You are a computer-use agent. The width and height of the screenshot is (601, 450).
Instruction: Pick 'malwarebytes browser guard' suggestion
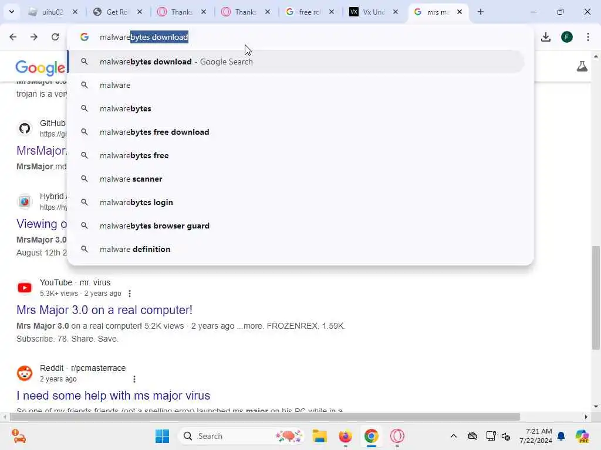click(x=296, y=226)
